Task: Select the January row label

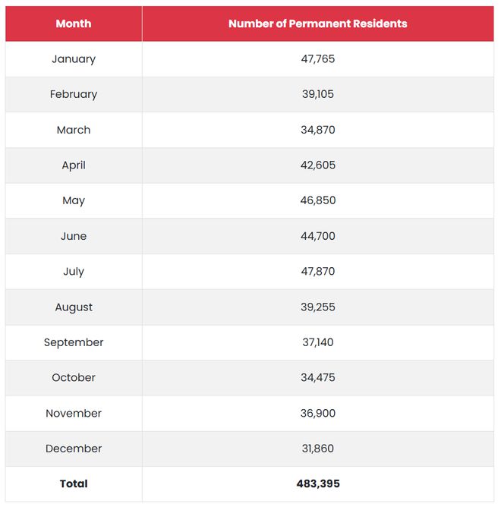Action: [74, 59]
